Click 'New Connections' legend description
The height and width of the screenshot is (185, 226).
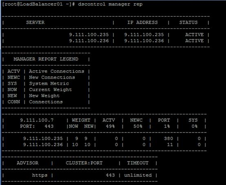[52, 77]
